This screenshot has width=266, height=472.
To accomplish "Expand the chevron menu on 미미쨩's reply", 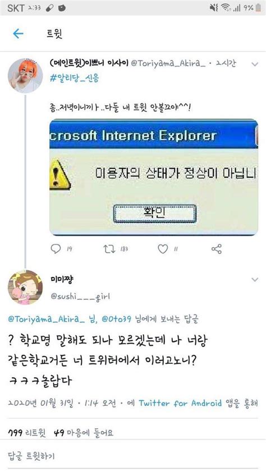I will tap(255, 280).
